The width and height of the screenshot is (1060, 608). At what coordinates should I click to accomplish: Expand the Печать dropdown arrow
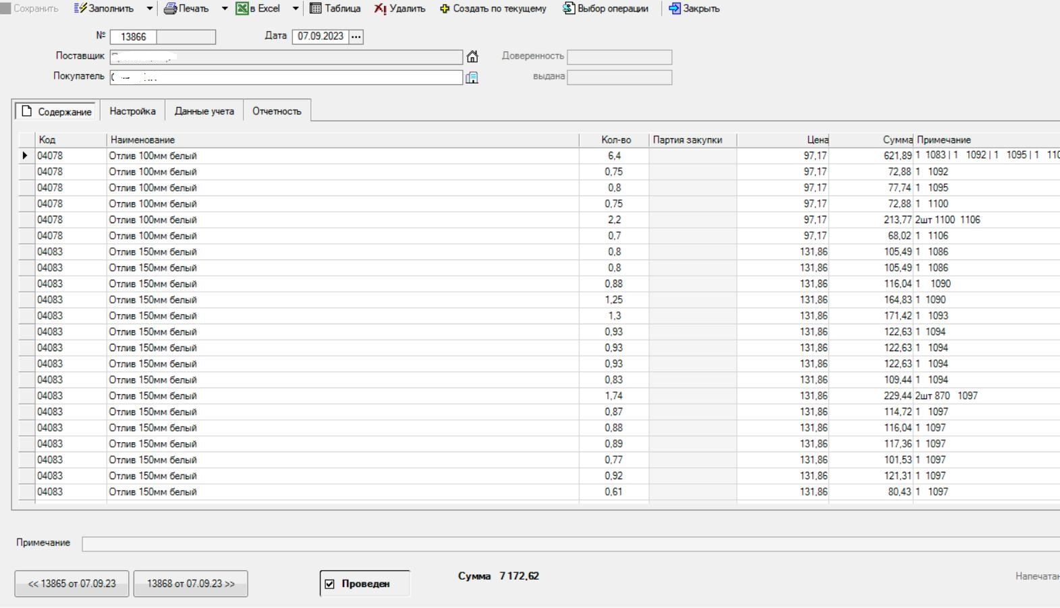tap(225, 9)
